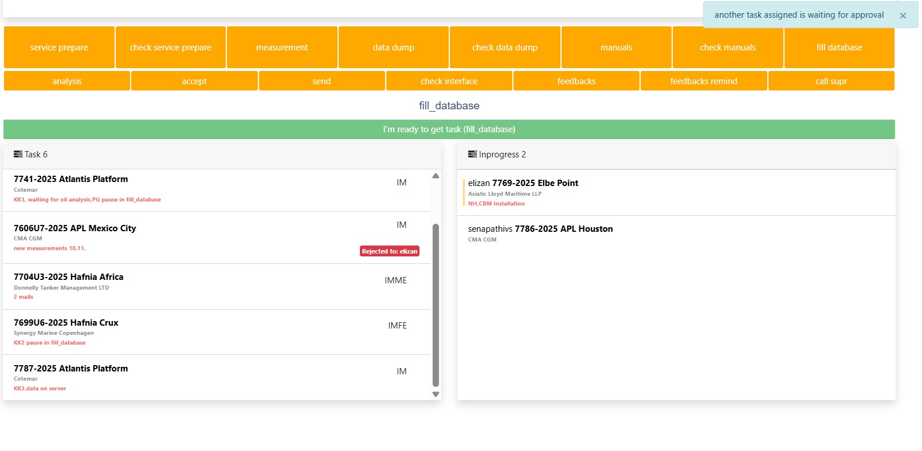Viewport: 922px width, 451px height.
Task: Click the call supr button
Action: (x=830, y=81)
